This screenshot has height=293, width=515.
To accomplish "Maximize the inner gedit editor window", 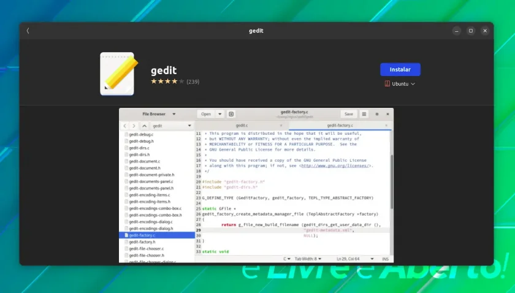I will 376,114.
